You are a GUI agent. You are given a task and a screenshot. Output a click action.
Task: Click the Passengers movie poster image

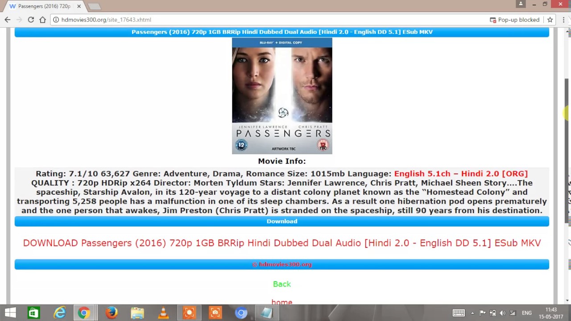tap(282, 96)
